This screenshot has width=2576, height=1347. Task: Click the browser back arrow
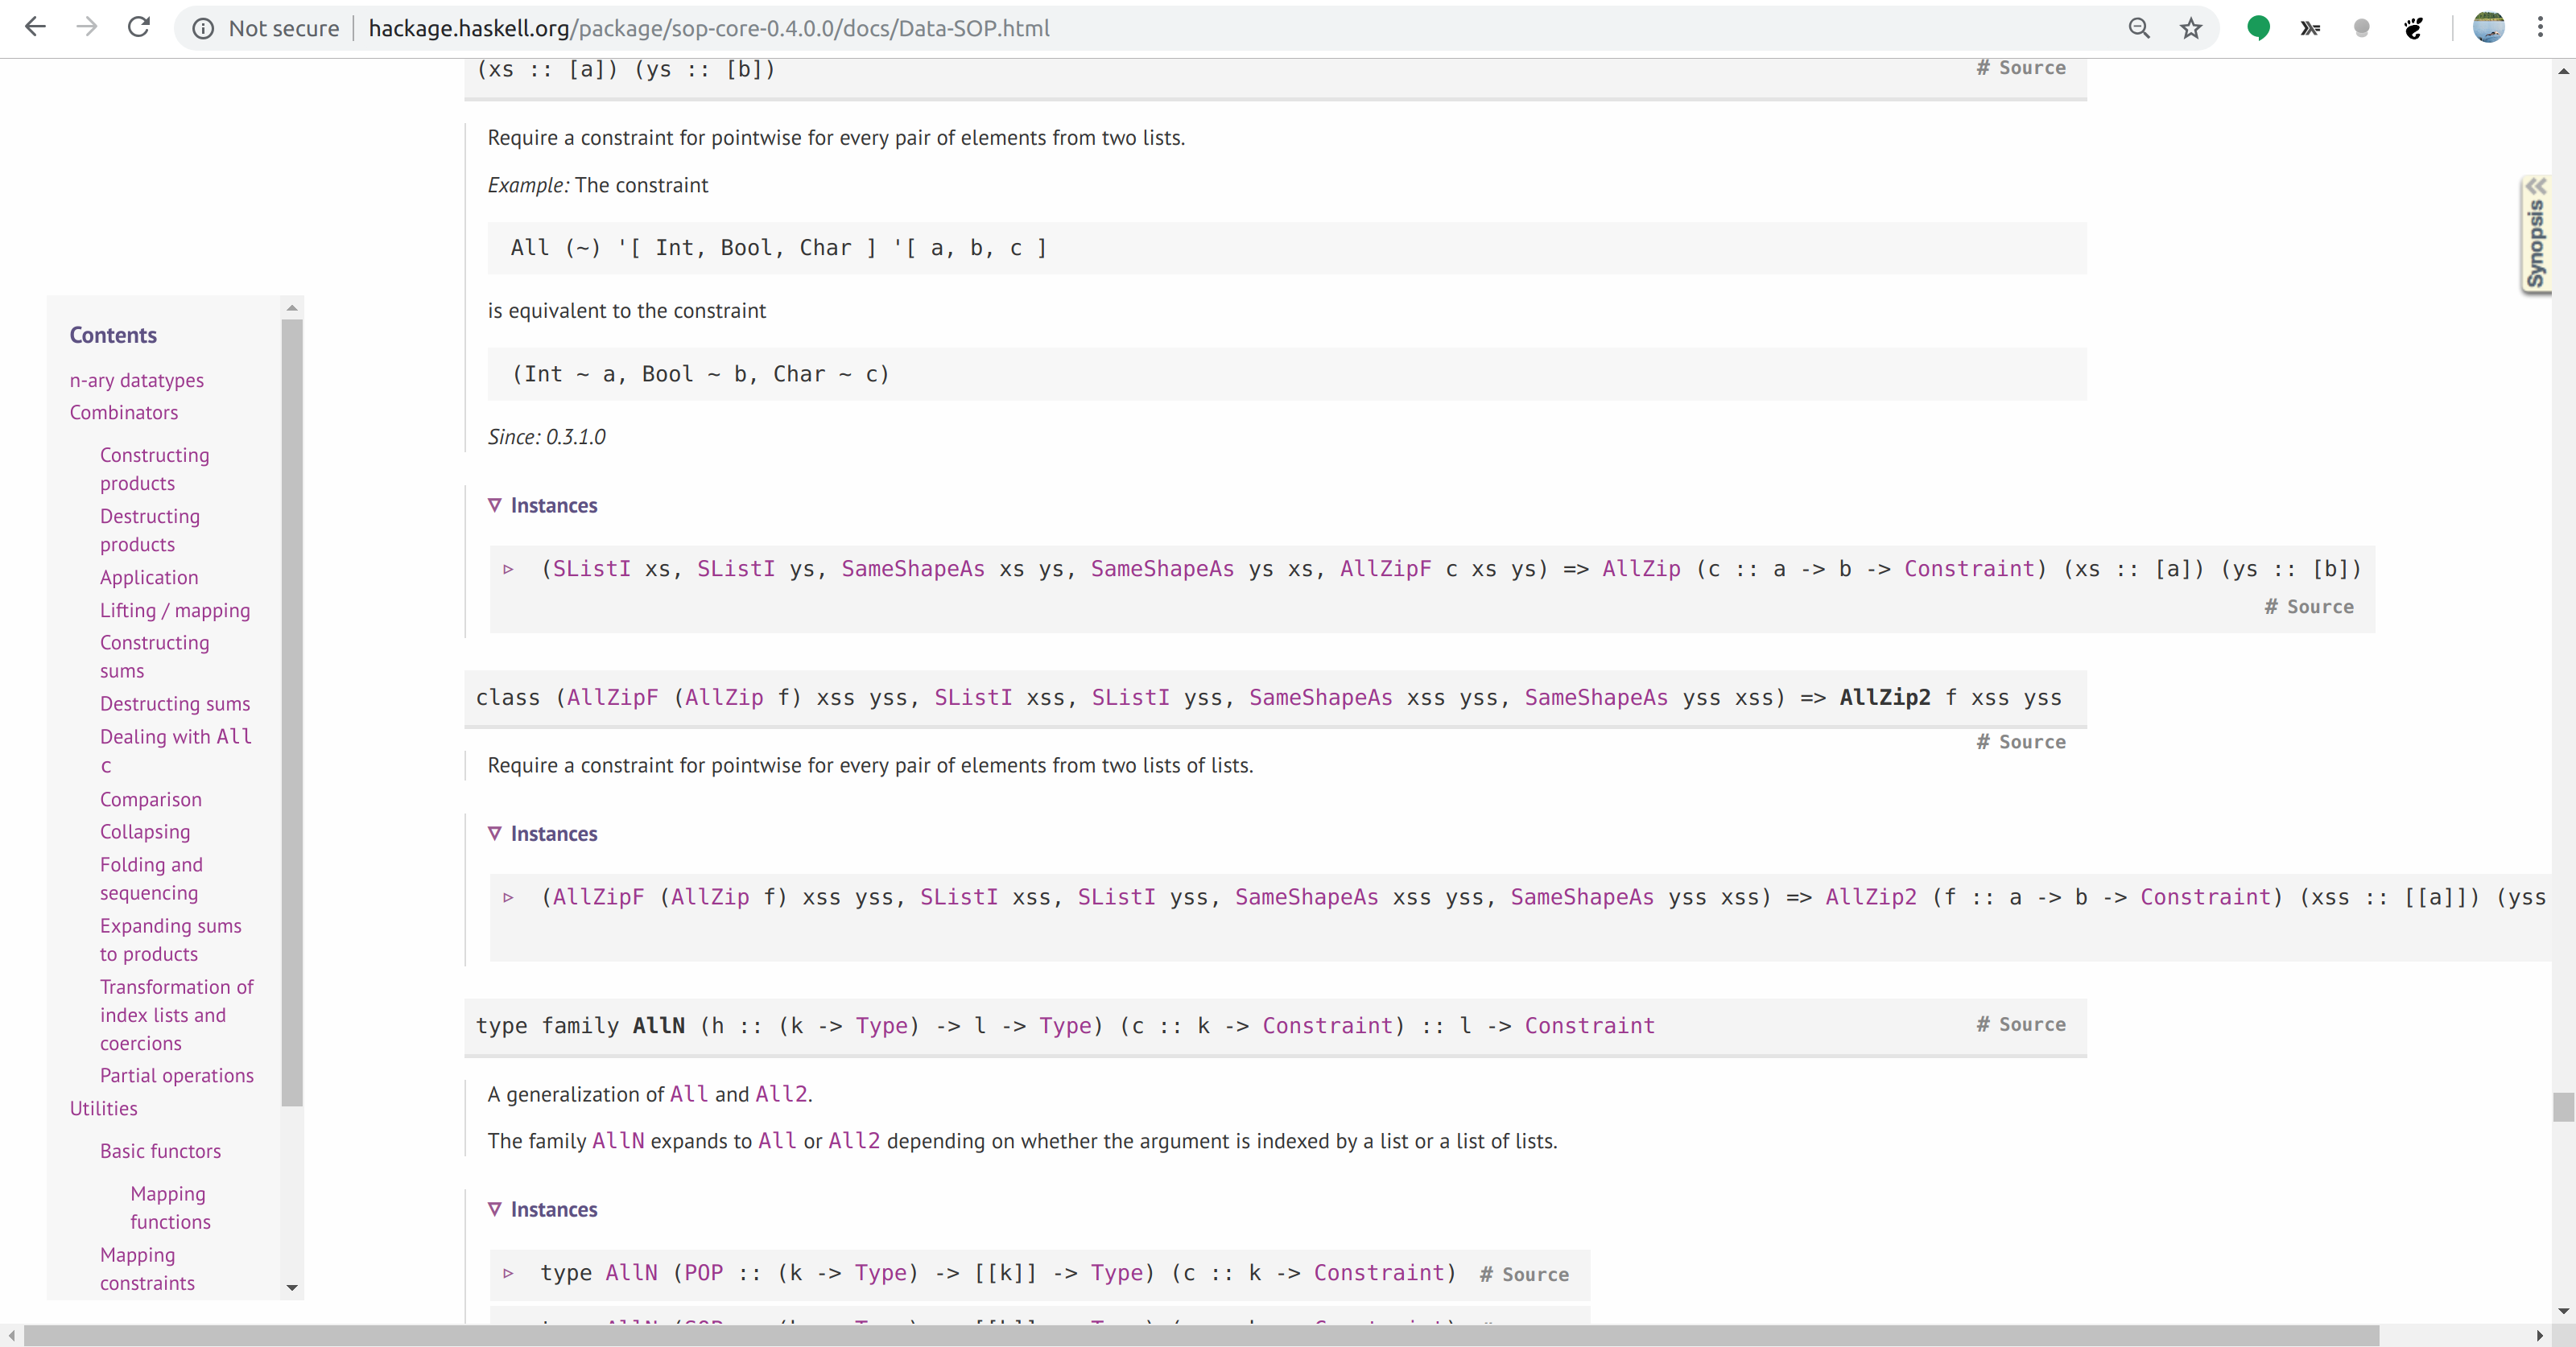click(35, 27)
